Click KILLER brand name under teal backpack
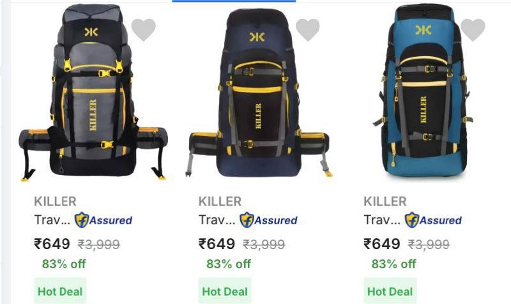The height and width of the screenshot is (304, 511). tap(385, 201)
